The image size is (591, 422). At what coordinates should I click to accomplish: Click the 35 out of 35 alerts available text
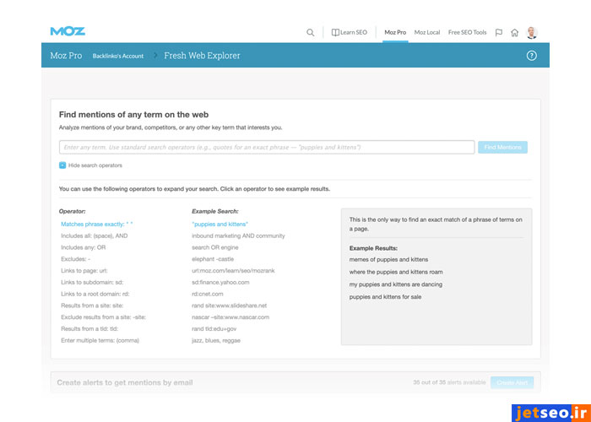449,382
